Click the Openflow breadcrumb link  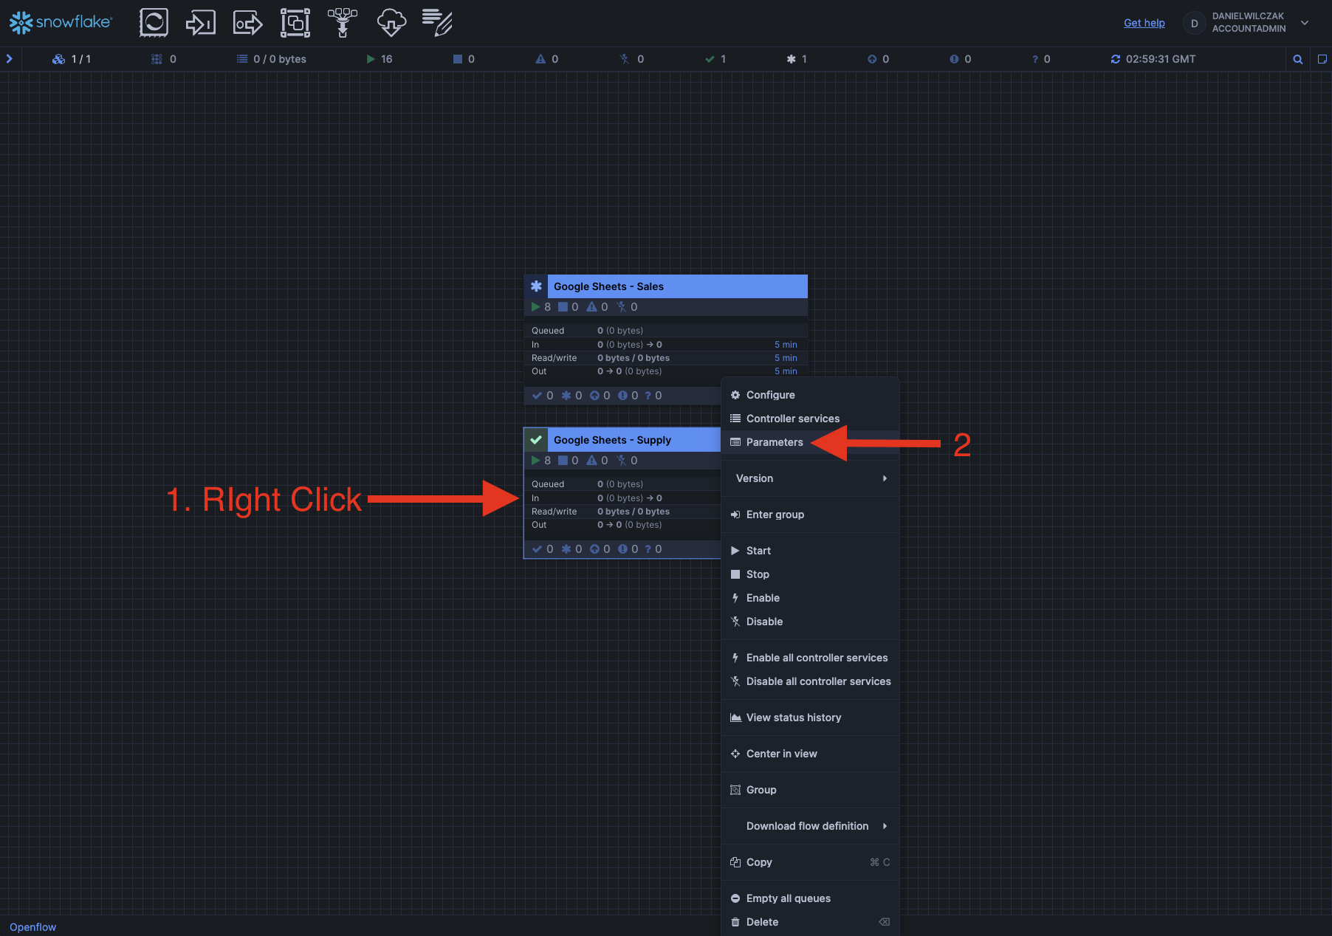click(x=32, y=927)
